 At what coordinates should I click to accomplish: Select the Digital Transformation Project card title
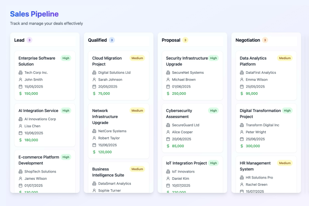(x=260, y=113)
